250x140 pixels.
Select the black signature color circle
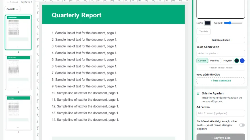tap(237, 61)
